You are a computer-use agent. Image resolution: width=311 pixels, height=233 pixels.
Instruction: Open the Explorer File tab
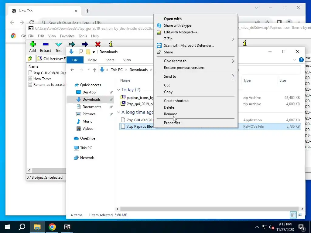pyautogui.click(x=75, y=60)
